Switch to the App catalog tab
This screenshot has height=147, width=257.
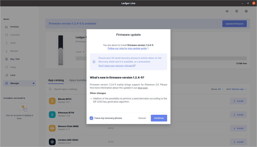coord(56,80)
